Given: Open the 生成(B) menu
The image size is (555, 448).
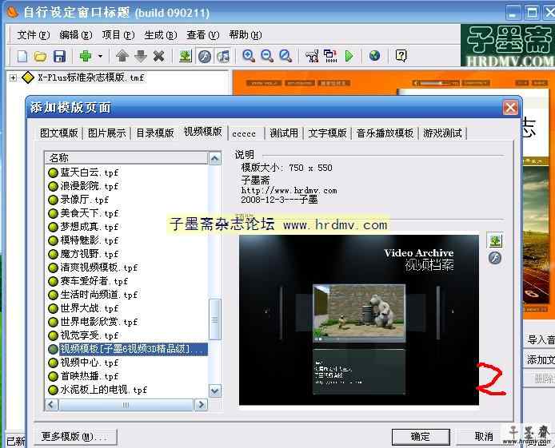Looking at the screenshot, I should click(160, 35).
